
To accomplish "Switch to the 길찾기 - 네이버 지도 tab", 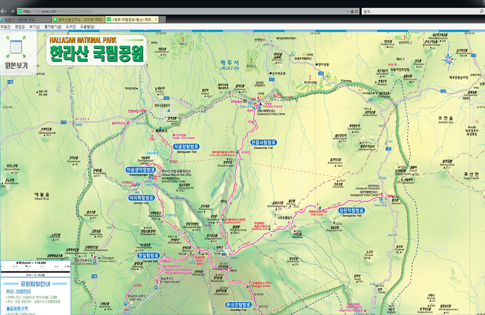I will (26, 19).
